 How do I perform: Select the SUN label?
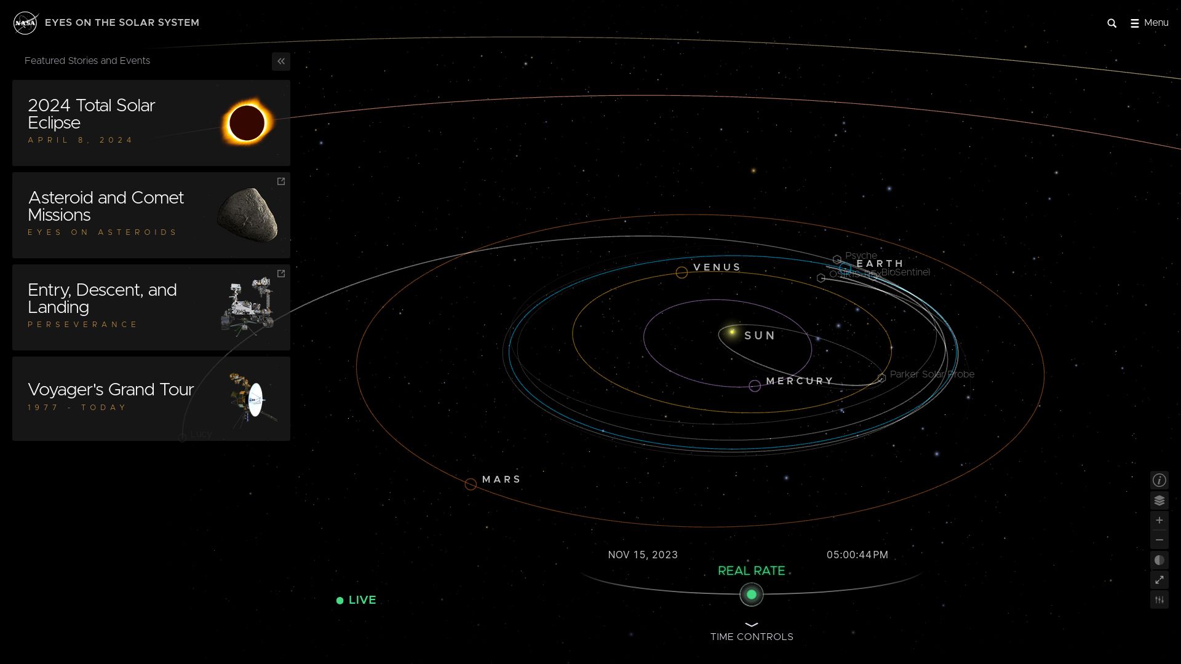[760, 336]
